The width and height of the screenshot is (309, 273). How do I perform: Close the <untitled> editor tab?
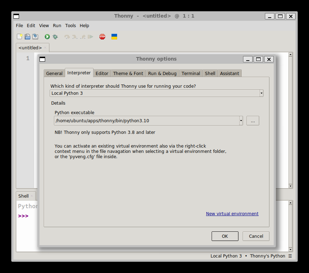[x=45, y=48]
